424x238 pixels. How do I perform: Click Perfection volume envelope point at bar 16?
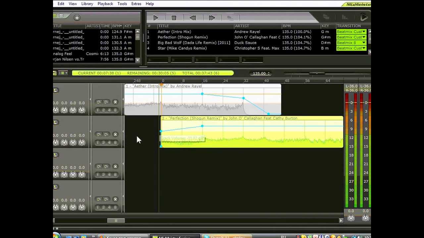202,126
